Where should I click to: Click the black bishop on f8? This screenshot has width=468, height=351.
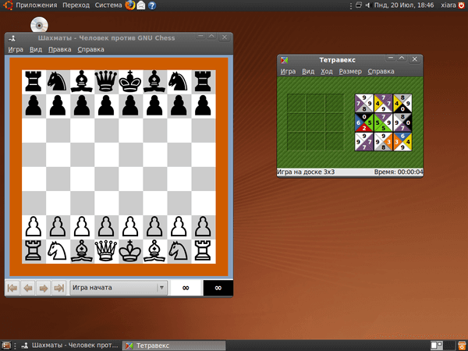[154, 82]
